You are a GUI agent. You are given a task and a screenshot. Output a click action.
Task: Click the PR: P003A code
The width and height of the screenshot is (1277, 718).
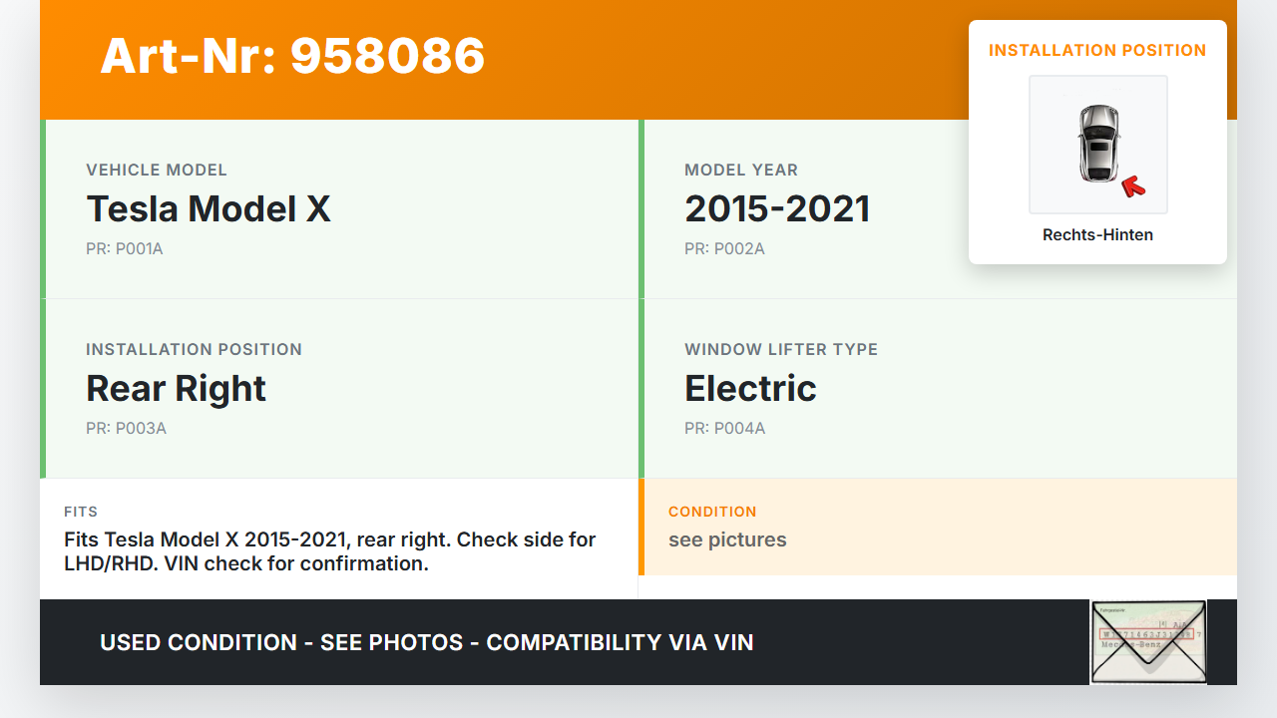pyautogui.click(x=126, y=429)
